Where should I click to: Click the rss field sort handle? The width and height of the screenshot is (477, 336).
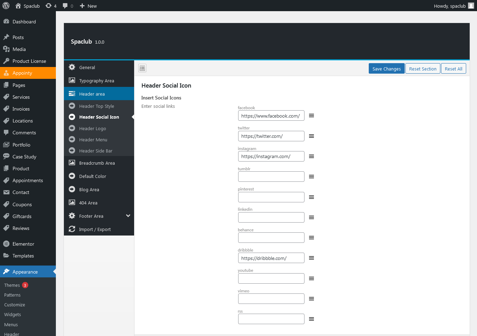tap(311, 319)
